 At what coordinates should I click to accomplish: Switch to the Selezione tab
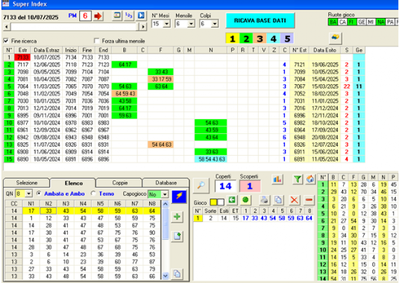click(x=27, y=182)
